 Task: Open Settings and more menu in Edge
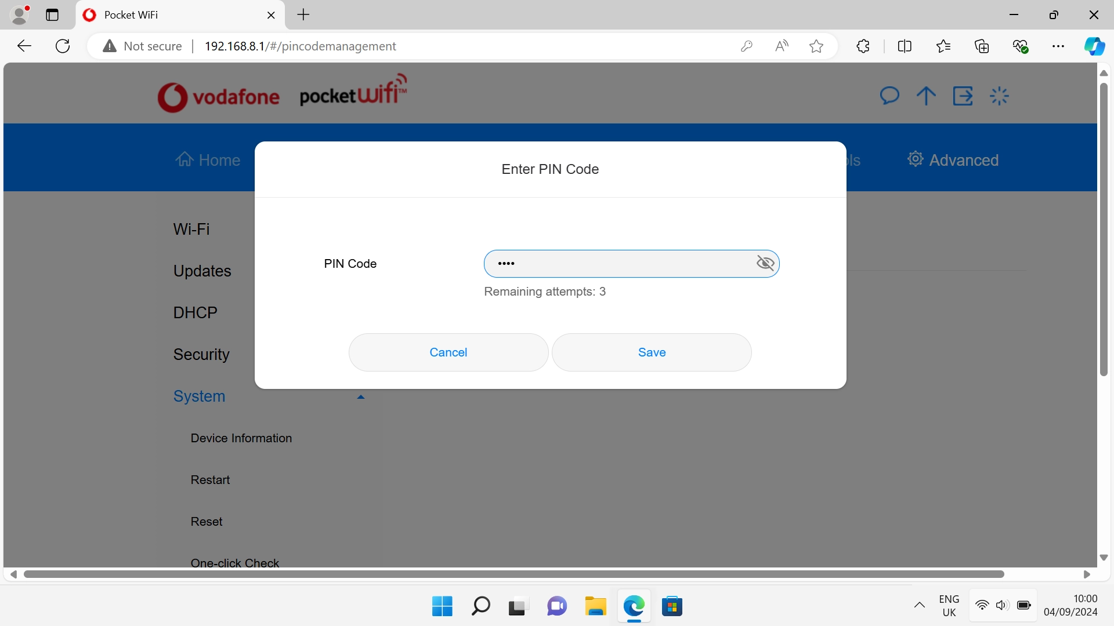coord(1059,46)
